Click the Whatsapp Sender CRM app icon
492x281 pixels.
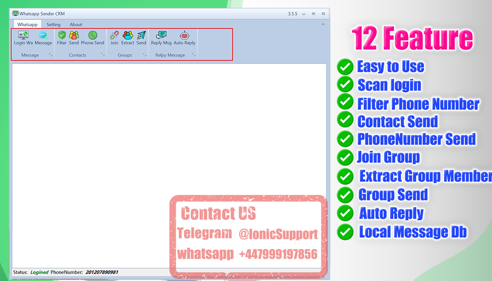coord(15,13)
